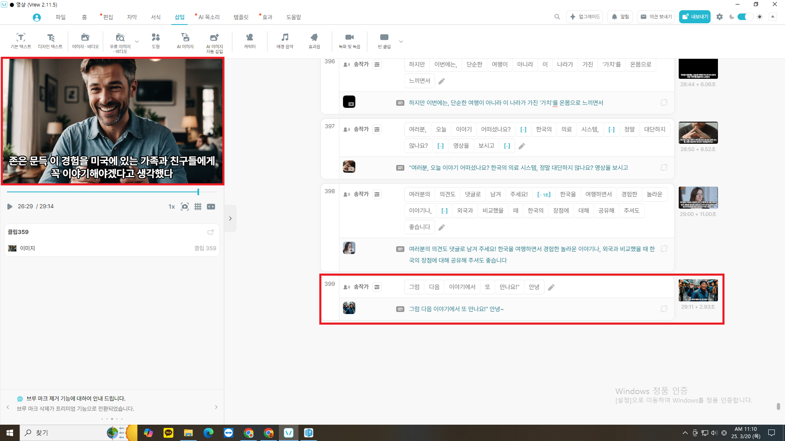Click the 내보내기 export button
The width and height of the screenshot is (785, 441).
(695, 17)
